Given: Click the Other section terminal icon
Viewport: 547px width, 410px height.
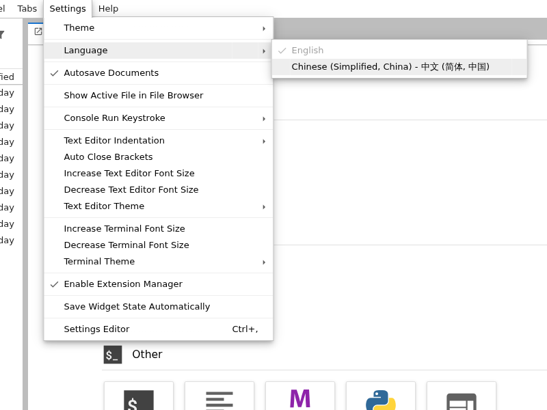Looking at the screenshot, I should [113, 355].
